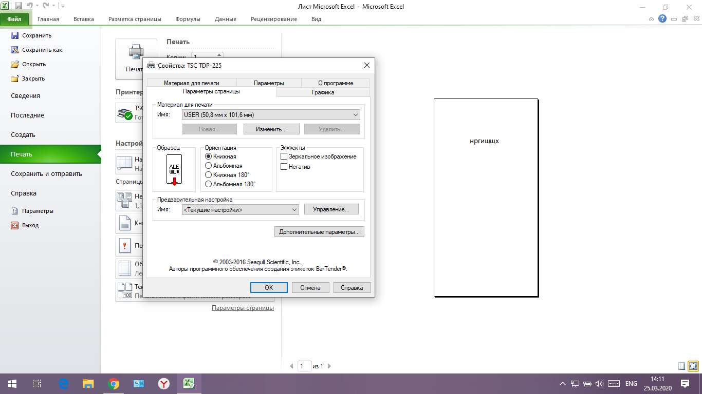702x394 pixels.
Task: Select the Альбомная 180° radio button
Action: click(x=208, y=184)
